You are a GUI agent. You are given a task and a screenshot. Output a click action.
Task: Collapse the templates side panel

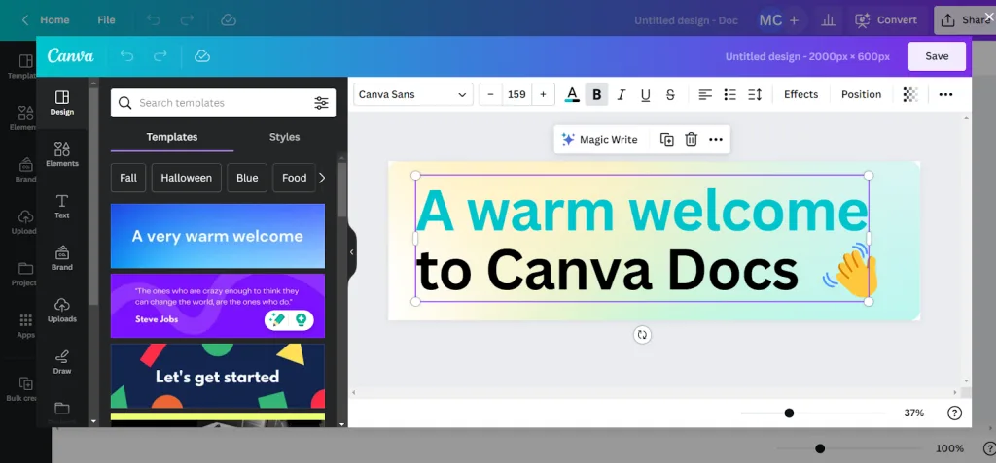[x=352, y=252]
